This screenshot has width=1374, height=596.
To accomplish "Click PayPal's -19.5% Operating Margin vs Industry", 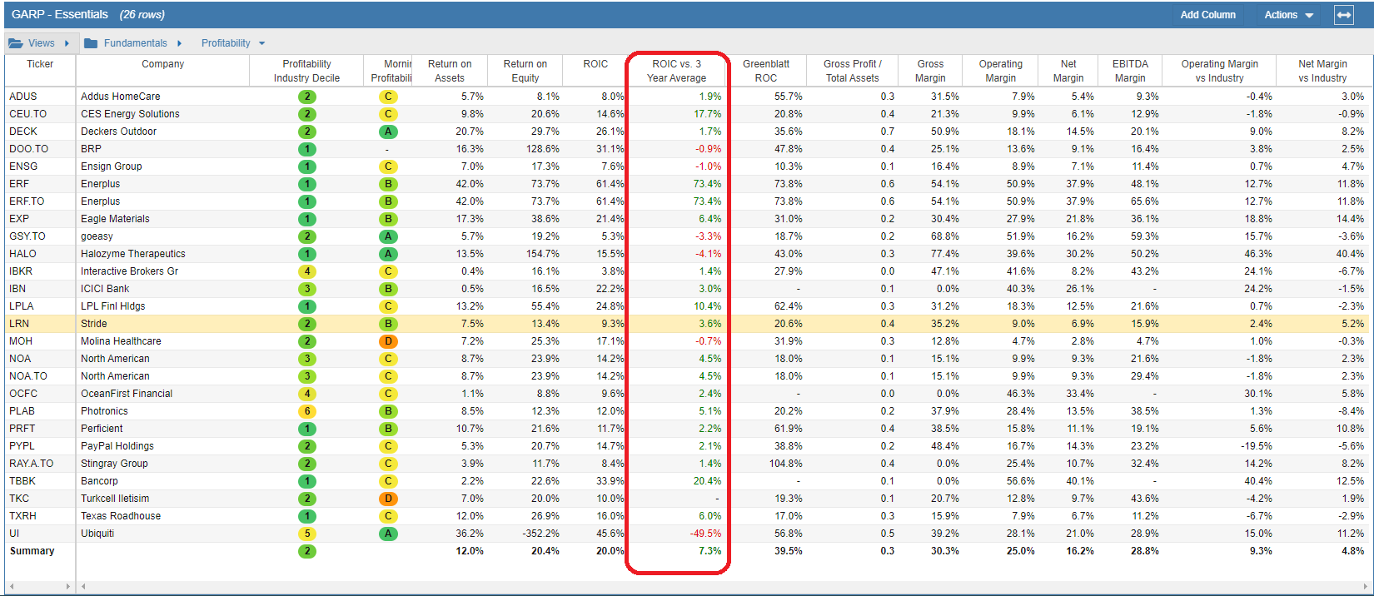I will 1257,446.
